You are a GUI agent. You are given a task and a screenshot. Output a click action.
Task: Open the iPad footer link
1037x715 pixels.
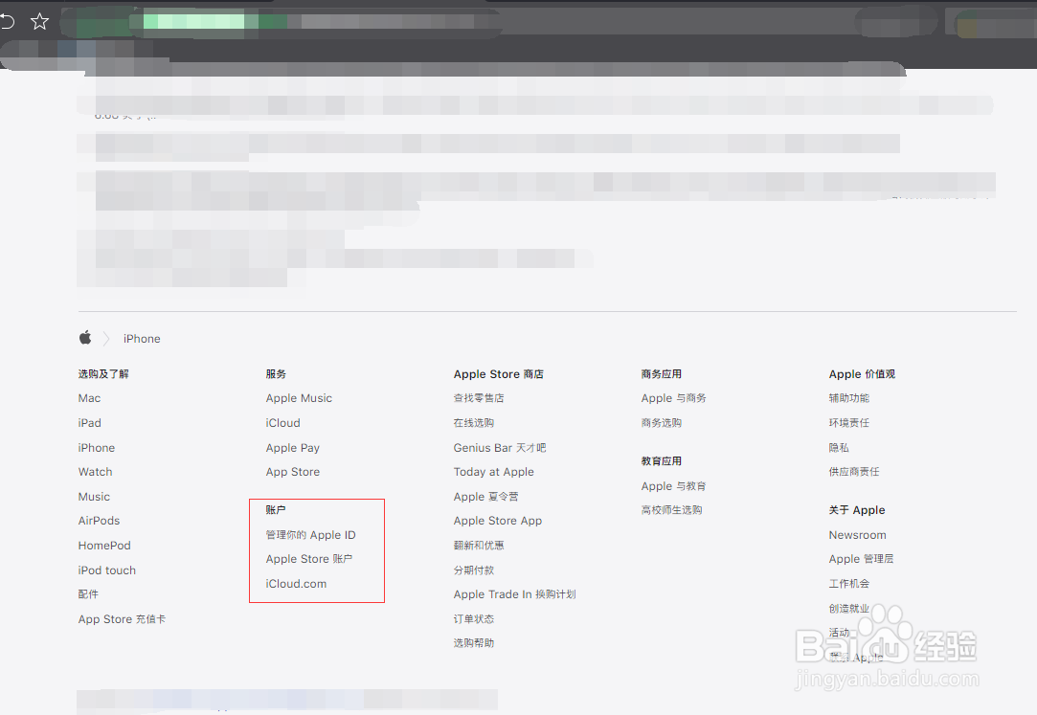pyautogui.click(x=89, y=423)
